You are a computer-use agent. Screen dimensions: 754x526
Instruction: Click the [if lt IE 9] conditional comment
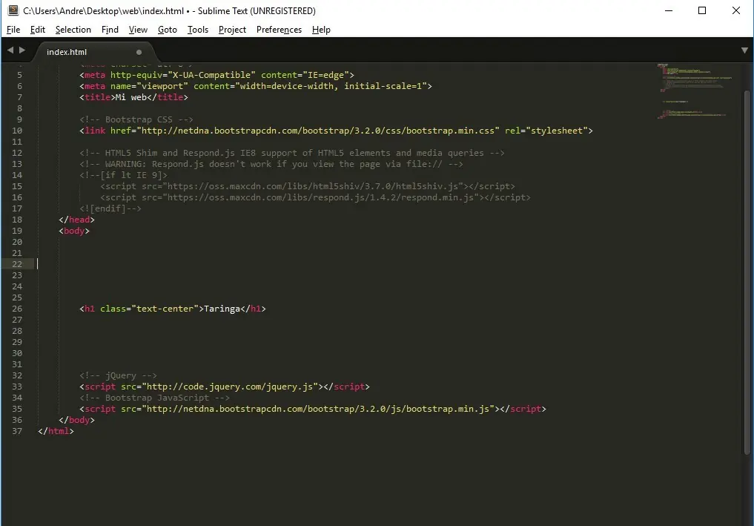123,175
